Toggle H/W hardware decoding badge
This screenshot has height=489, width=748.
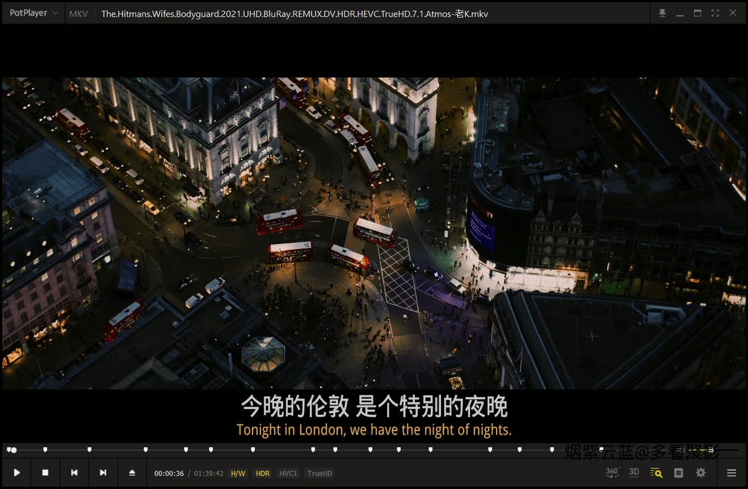tap(238, 473)
